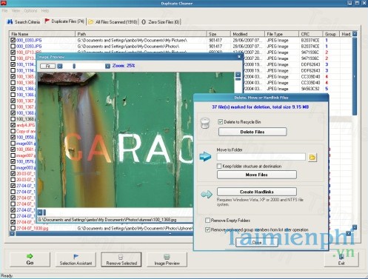Close the Image Preview window

pyautogui.click(x=239, y=57)
